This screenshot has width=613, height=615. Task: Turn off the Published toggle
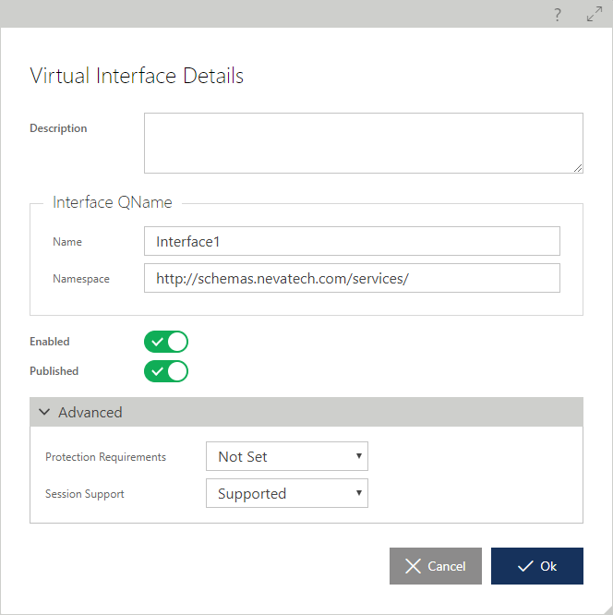[x=166, y=371]
